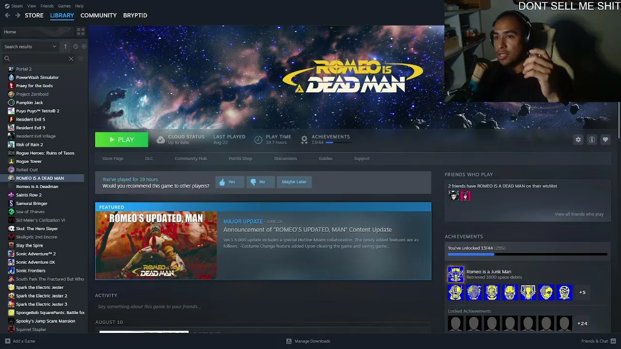Open the Discussions link
The height and width of the screenshot is (349, 621).
click(x=285, y=159)
